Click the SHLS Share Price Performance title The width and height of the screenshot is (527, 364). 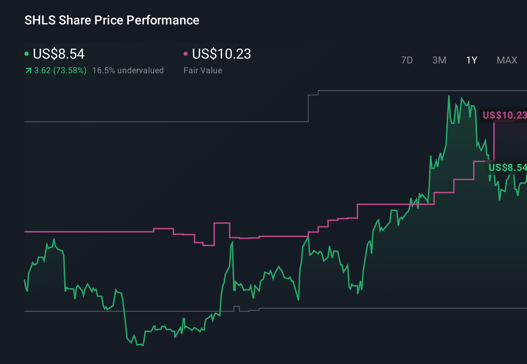112,20
